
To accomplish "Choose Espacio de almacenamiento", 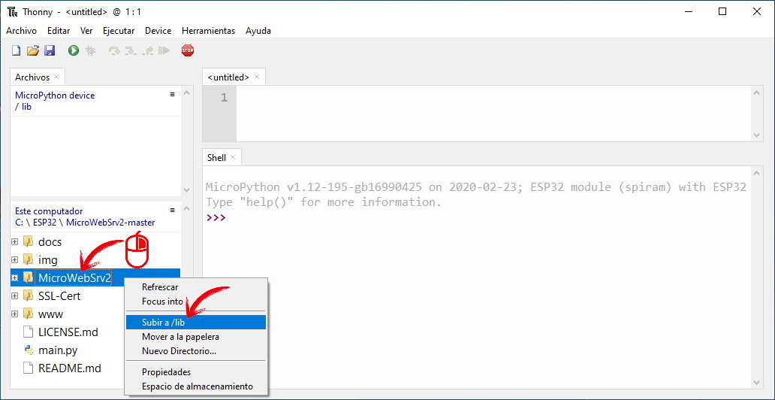I will coord(196,386).
